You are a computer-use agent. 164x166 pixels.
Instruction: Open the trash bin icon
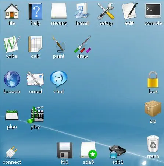(x=153, y=144)
